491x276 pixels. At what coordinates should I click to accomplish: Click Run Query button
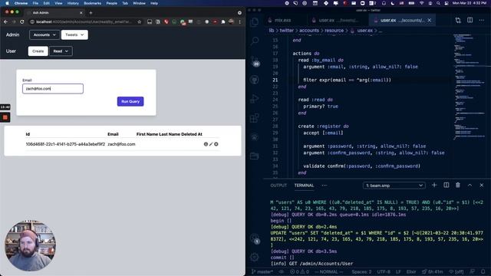[x=130, y=101]
